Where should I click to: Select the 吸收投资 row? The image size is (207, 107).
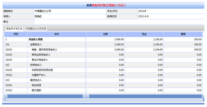[x=103, y=85]
